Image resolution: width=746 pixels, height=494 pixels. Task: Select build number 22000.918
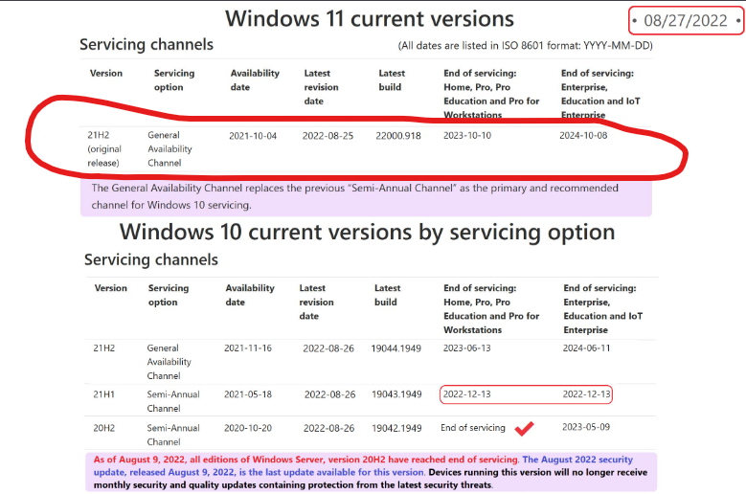tap(398, 136)
